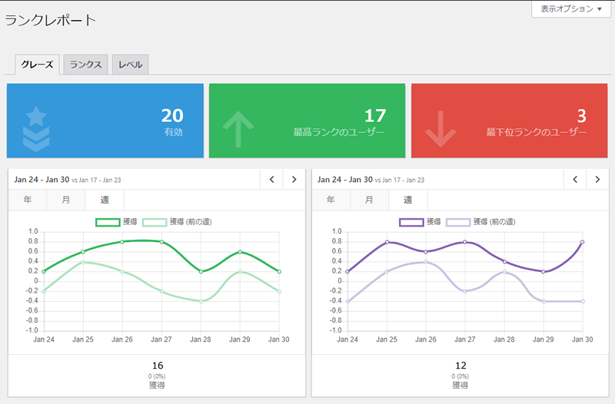Go to previous period in green chart
615x404 pixels.
pyautogui.click(x=271, y=180)
